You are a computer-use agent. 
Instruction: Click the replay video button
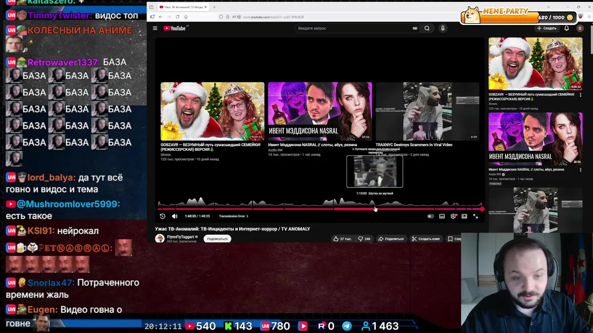[163, 216]
